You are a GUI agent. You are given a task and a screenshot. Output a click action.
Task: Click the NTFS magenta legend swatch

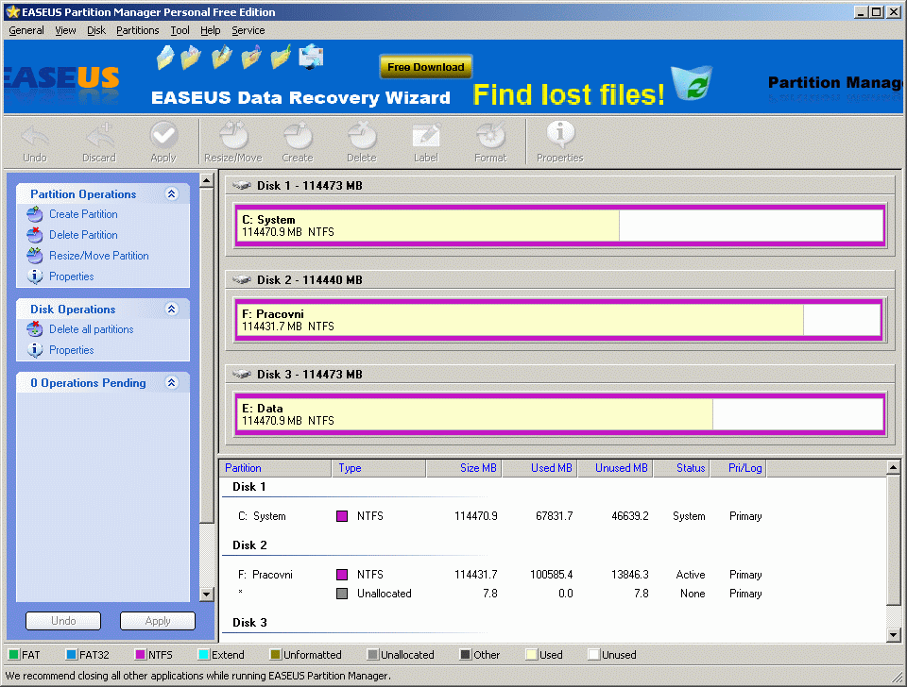pos(141,655)
